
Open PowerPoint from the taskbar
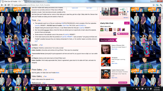[55, 89]
